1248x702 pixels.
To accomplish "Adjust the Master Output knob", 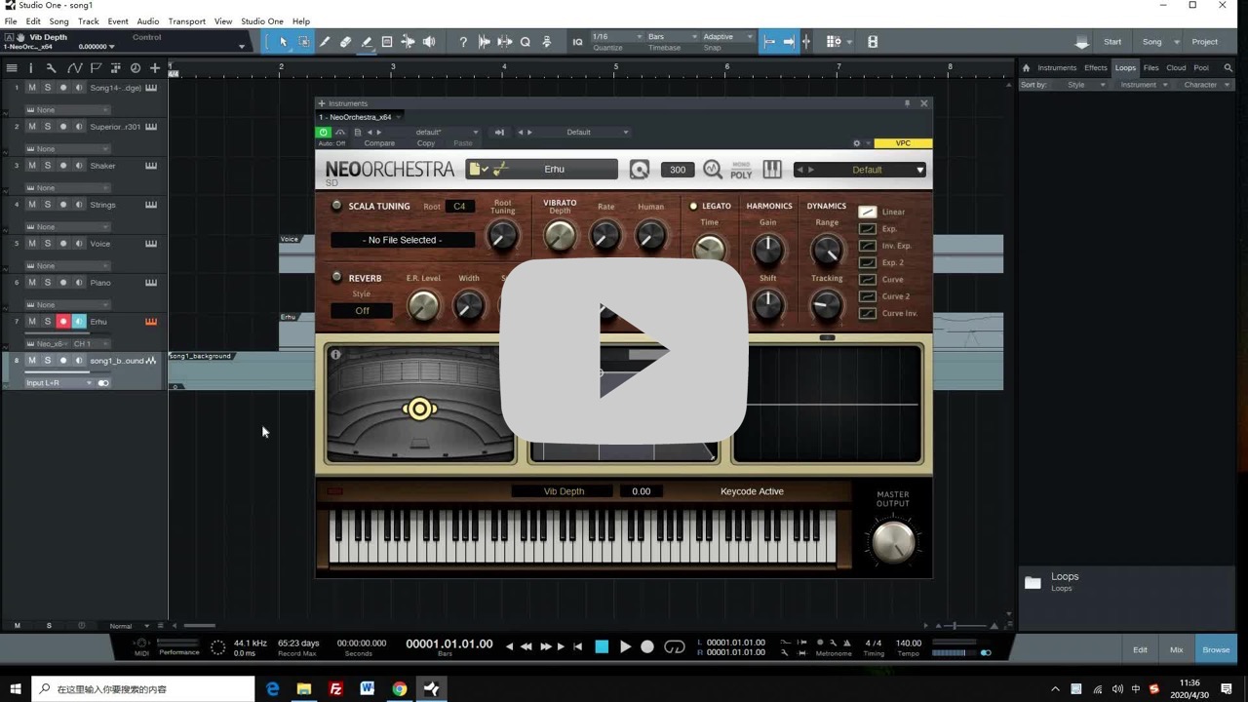I will (893, 541).
